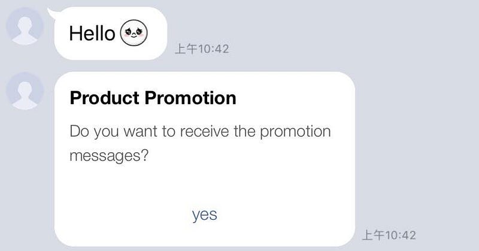
Task: Tap the blushing face emoji in Hello message
Action: tap(134, 33)
